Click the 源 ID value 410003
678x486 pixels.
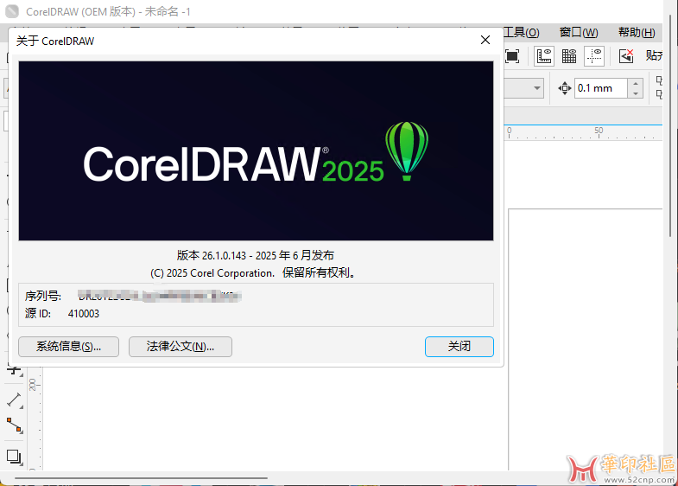(84, 314)
